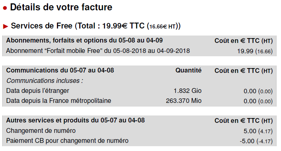Click the 5.00 (4.17) cost value

[258, 131]
